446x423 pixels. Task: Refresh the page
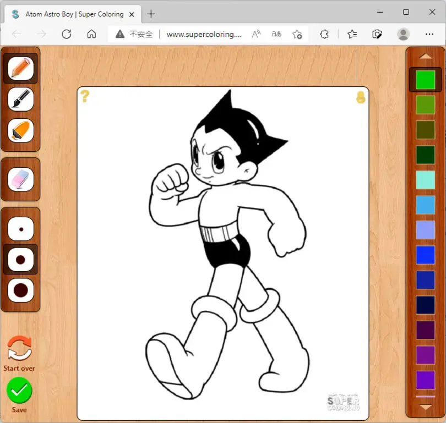pos(67,34)
